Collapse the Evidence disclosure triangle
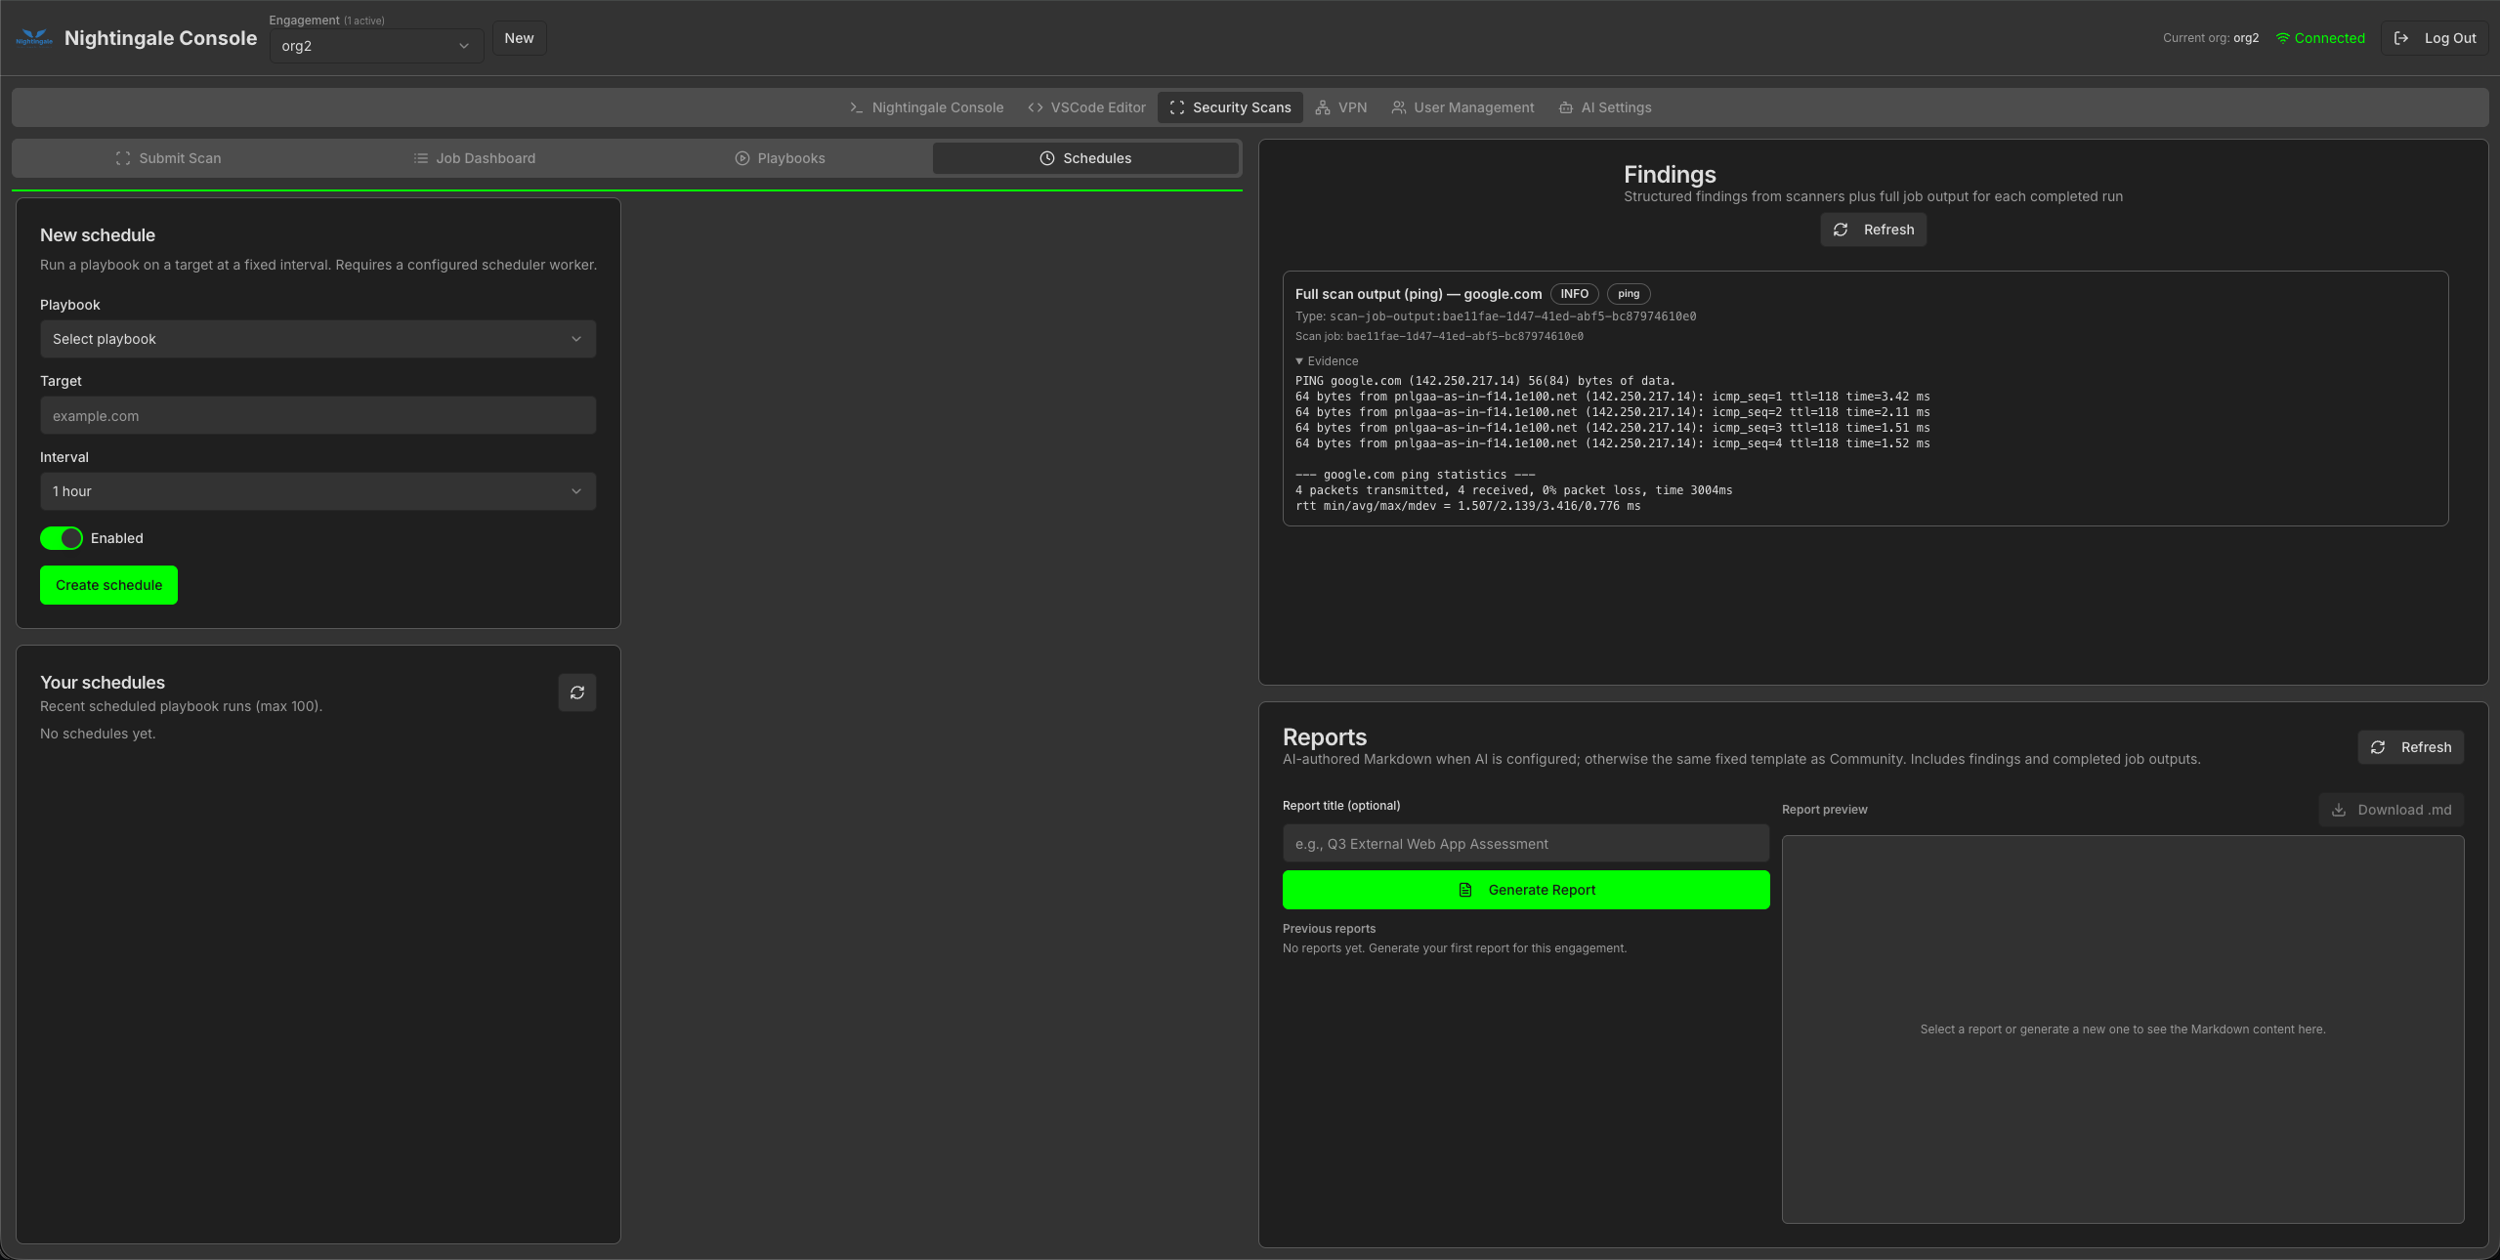Viewport: 2500px width, 1260px height. pyautogui.click(x=1299, y=361)
